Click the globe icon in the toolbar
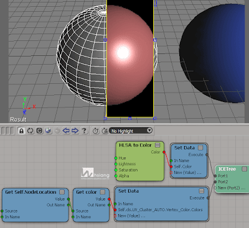Image resolution: width=249 pixels, height=228 pixels. 48,131
